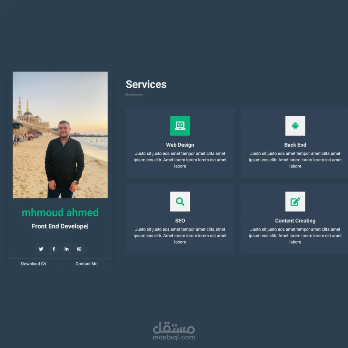Select the SEO service heading
Image resolution: width=348 pixels, height=348 pixels.
[180, 221]
